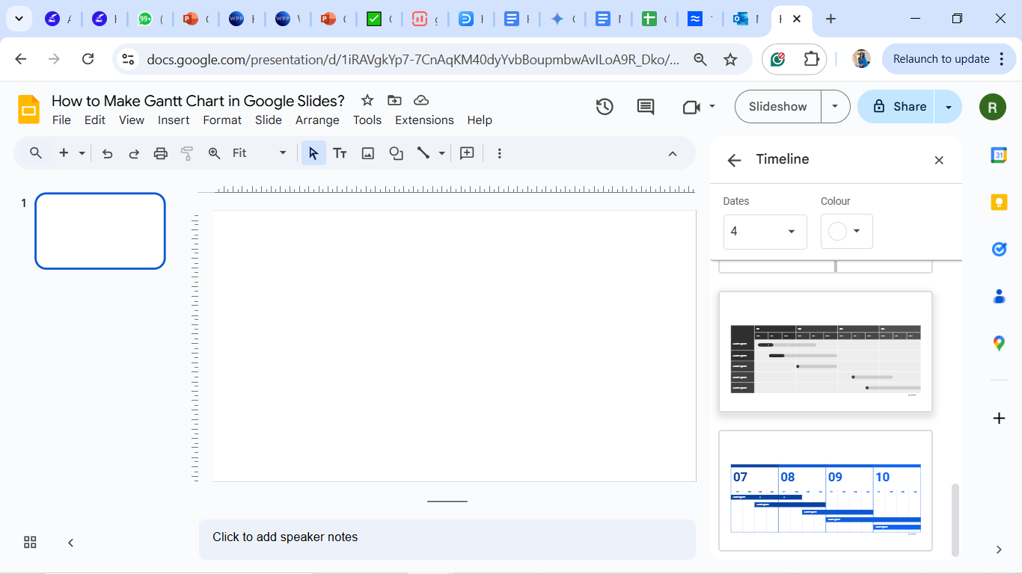Open the Insert menu
This screenshot has width=1022, height=574.
click(x=174, y=120)
